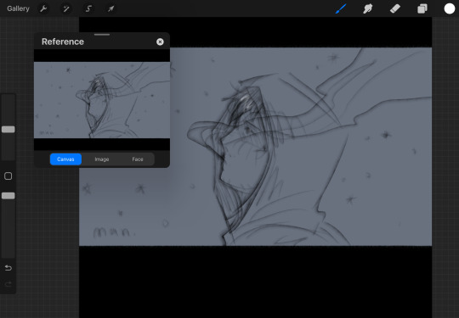Tap the square modify button on sidebar
This screenshot has width=459, height=318.
(x=8, y=176)
